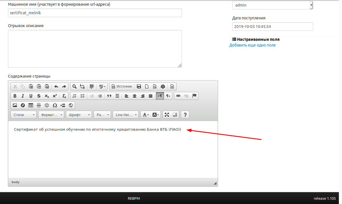Viewport: 342px width, 204px height.
Task: Toggle superscript formatting
Action: [55, 96]
